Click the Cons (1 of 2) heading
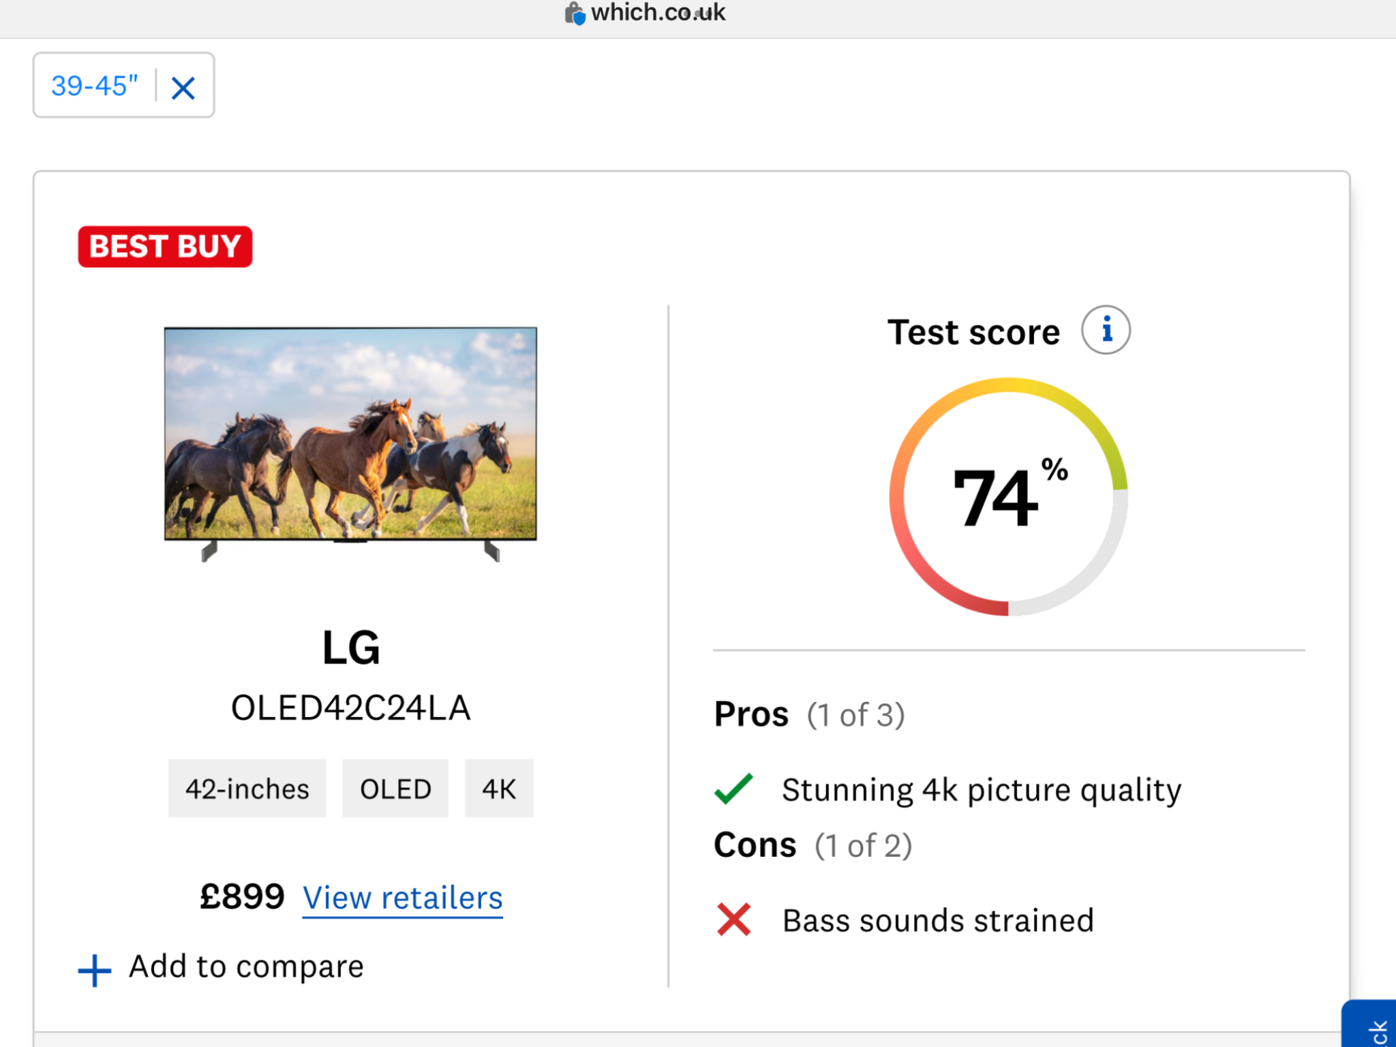Screen dimensions: 1396x1047 coord(813,845)
